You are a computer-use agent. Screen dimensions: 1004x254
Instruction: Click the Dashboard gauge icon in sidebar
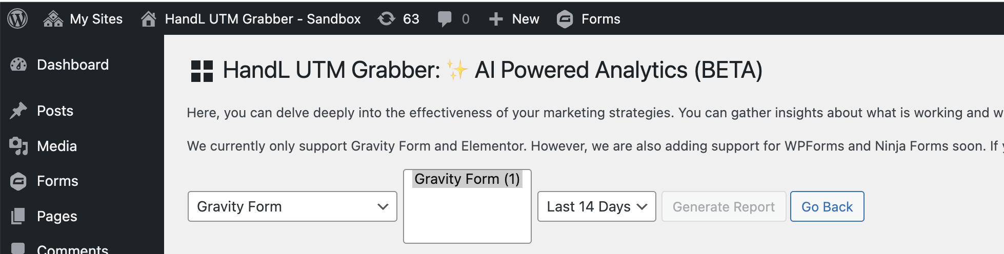18,65
